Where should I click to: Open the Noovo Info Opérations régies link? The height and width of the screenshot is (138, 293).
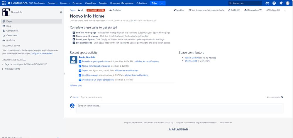[x=96, y=66]
